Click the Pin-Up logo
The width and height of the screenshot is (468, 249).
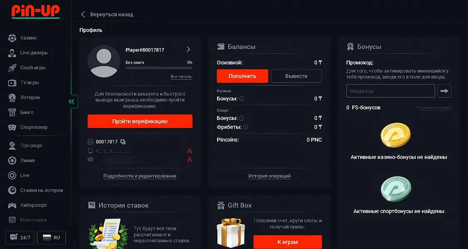coord(35,12)
